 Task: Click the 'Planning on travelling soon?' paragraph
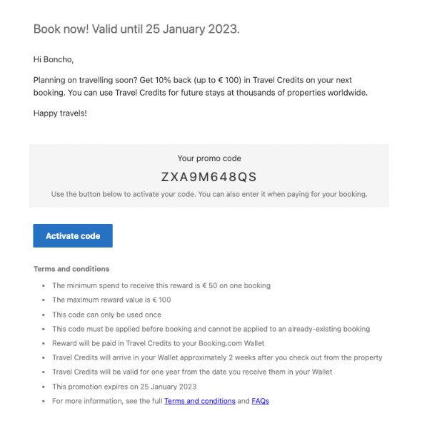tap(201, 86)
